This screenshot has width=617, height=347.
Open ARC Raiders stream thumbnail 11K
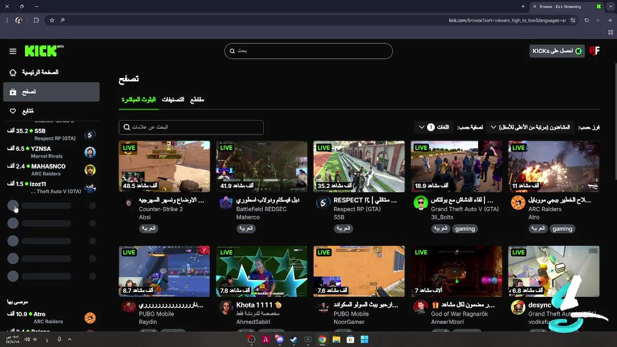[554, 166]
